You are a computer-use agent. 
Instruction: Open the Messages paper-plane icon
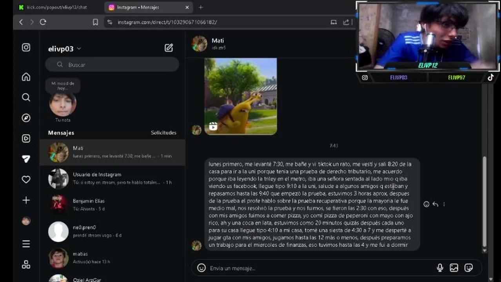pos(26,159)
